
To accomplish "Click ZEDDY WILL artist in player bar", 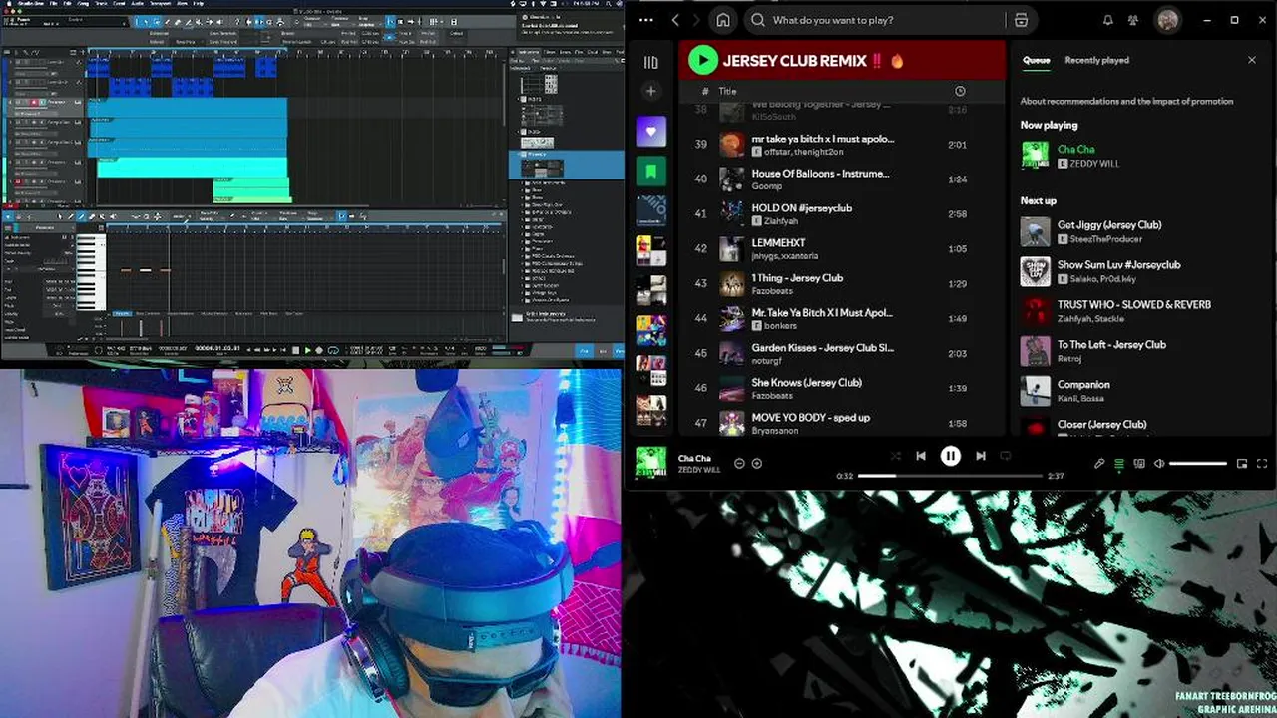I will pos(698,470).
